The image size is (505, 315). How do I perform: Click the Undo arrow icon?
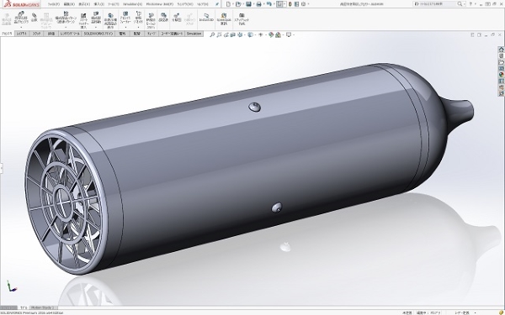tap(268, 4)
